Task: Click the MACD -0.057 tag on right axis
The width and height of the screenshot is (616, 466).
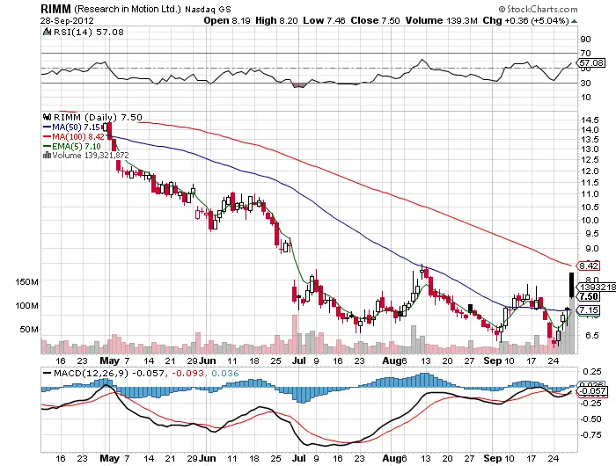Action: point(592,391)
